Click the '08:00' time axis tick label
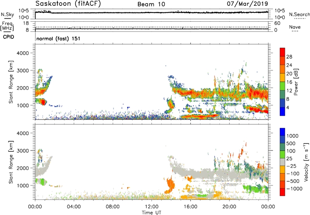Screen dimensions: 310x215 113,207
